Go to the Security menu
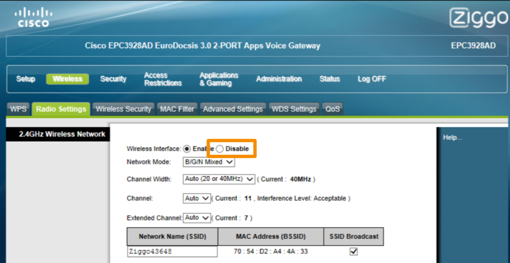This screenshot has height=263, width=510. click(x=113, y=79)
